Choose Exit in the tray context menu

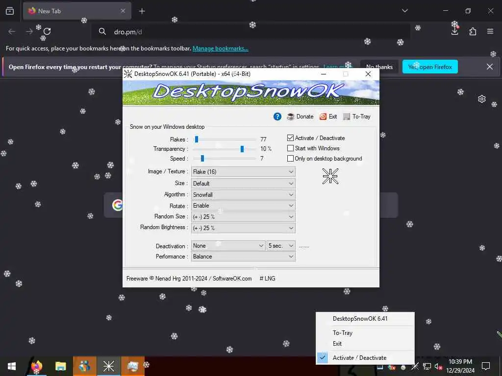pos(365,344)
